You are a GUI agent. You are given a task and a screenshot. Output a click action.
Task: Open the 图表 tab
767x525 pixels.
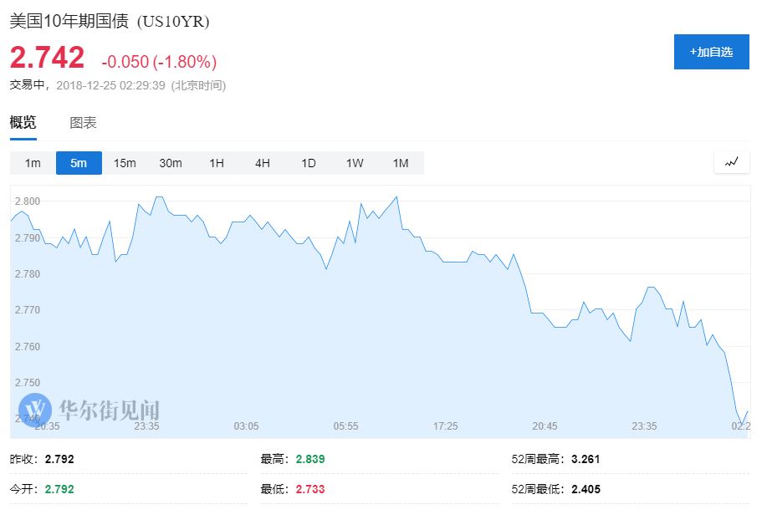tap(84, 123)
